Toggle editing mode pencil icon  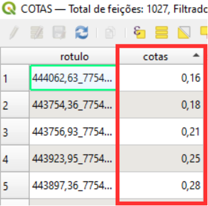point(14,32)
